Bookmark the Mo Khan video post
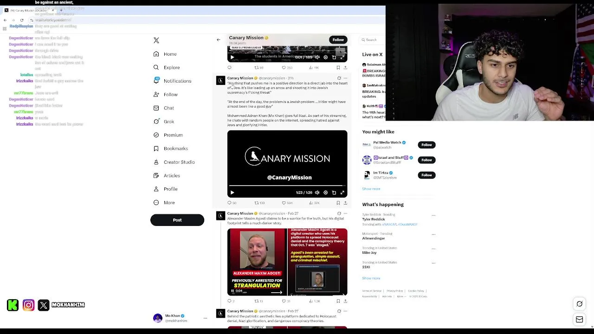 pos(338,203)
